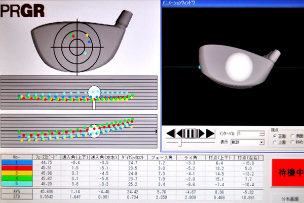The width and height of the screenshot is (304, 203).
Task: Play the swing animation in reverse
Action: click(171, 133)
